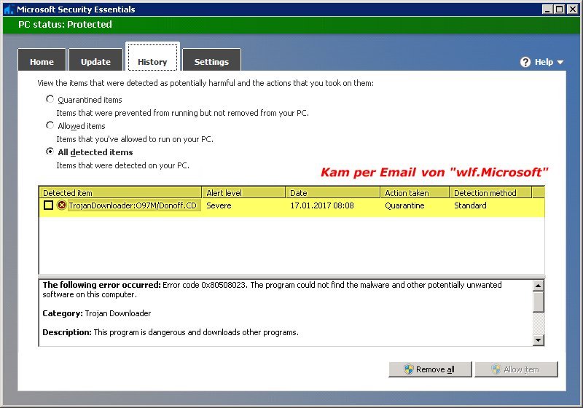Click the Help question mark icon
This screenshot has height=408, width=583.
pyautogui.click(x=525, y=62)
